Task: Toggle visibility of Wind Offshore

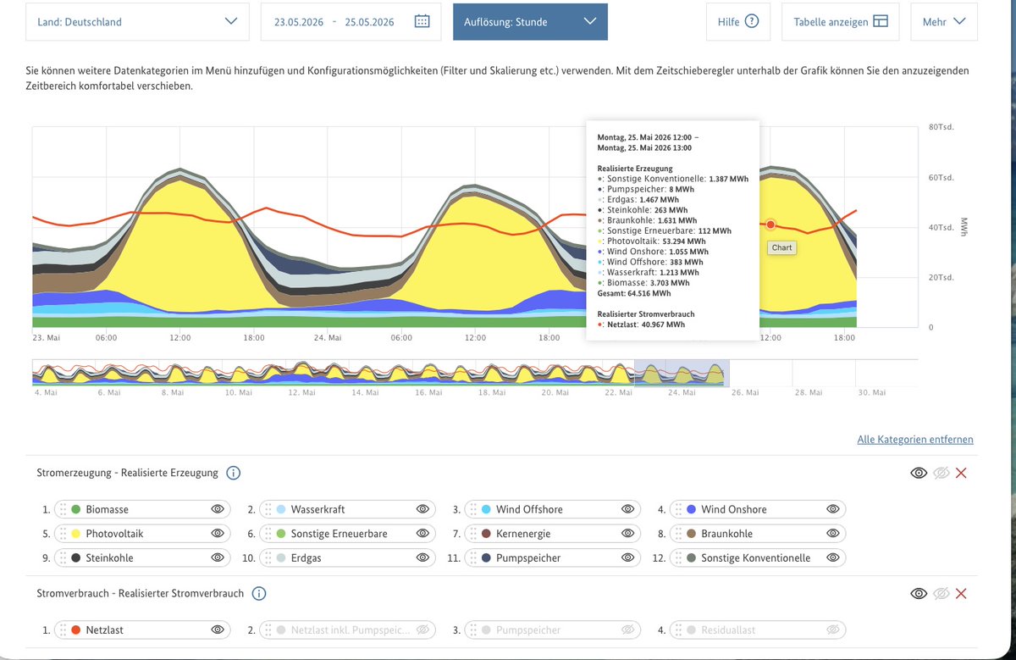Action: [x=627, y=509]
